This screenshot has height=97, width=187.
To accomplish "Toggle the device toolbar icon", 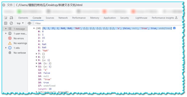I will point(11,18).
